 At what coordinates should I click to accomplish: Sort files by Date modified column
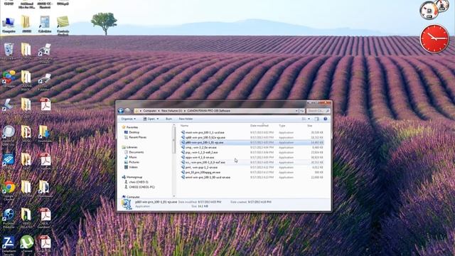click(x=259, y=126)
